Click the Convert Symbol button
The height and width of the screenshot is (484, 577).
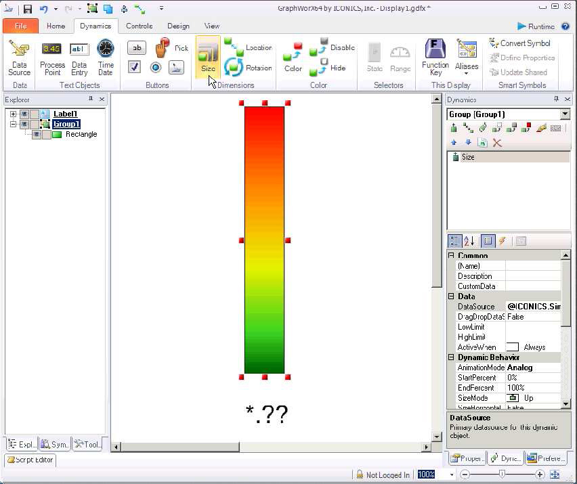[519, 43]
